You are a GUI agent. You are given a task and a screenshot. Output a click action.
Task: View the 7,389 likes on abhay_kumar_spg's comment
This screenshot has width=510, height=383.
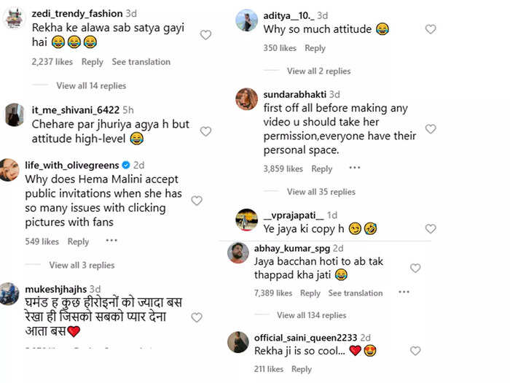(272, 293)
